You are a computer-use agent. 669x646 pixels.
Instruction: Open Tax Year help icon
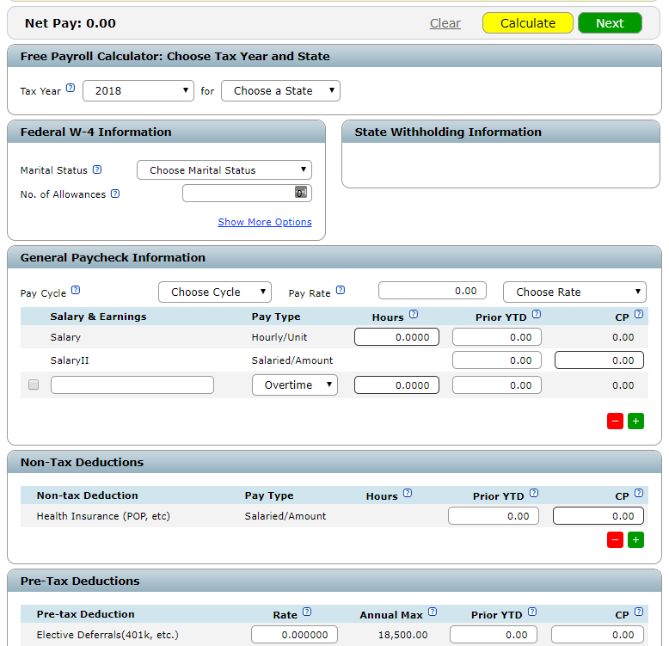[71, 88]
